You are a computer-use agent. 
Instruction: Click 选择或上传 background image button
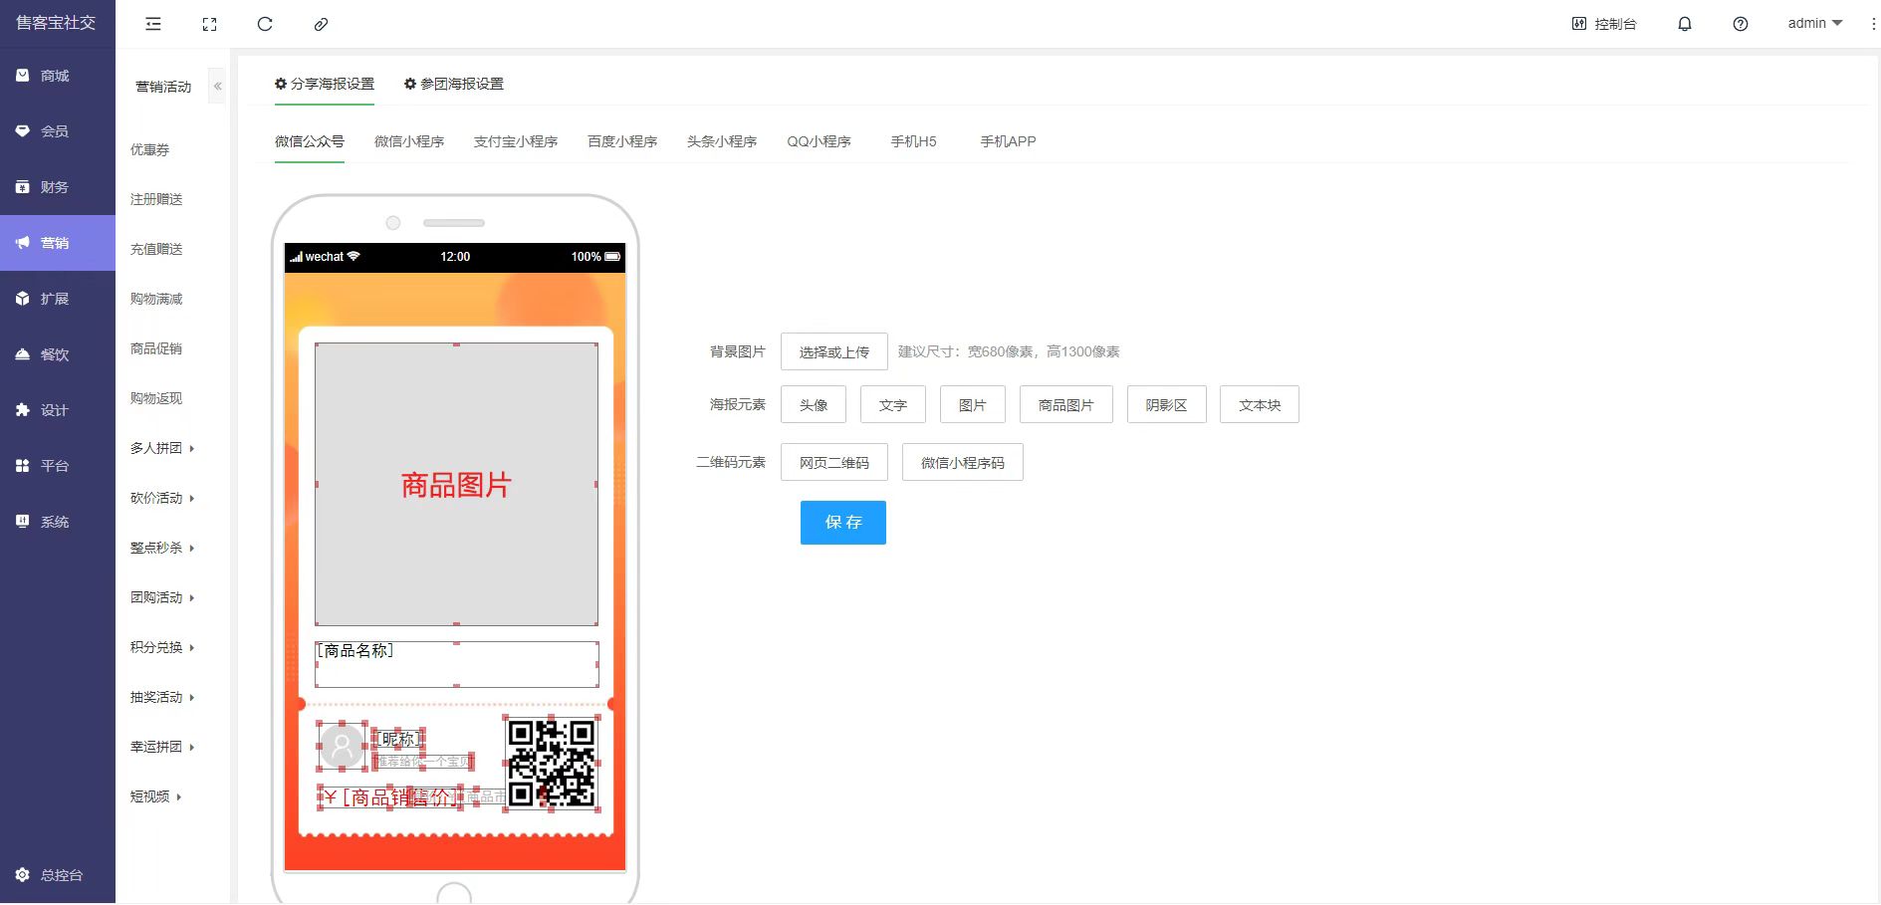coord(833,351)
